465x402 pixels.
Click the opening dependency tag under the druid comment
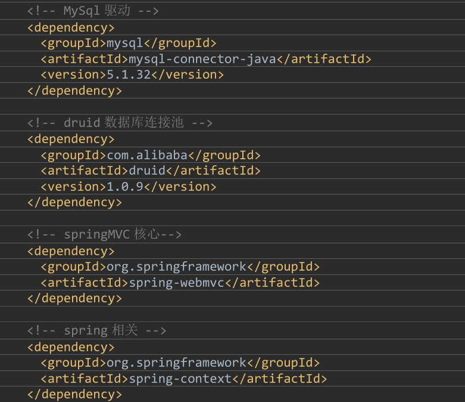(71, 139)
